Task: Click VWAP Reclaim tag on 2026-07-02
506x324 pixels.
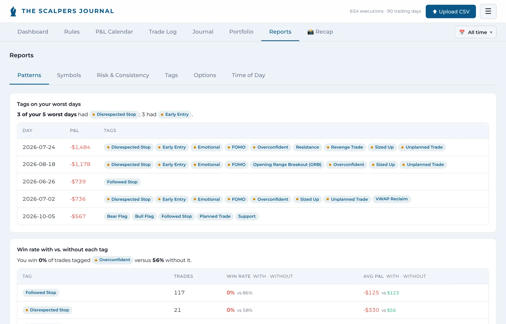Action: pos(392,199)
